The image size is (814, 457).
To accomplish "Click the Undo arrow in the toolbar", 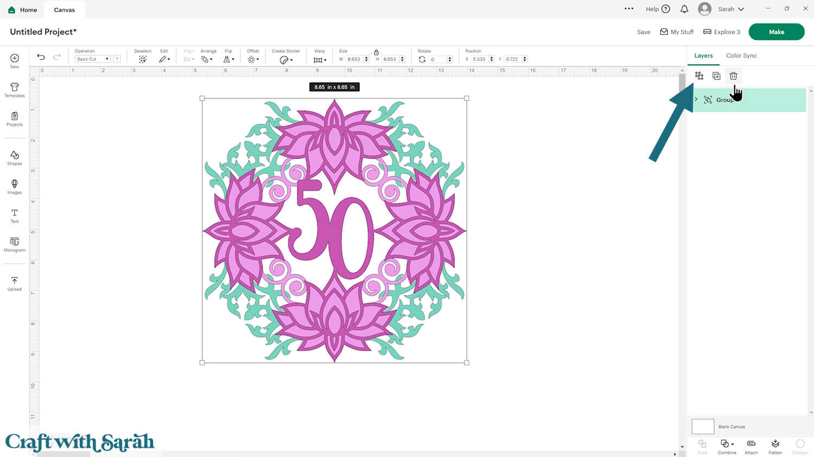I will click(41, 57).
